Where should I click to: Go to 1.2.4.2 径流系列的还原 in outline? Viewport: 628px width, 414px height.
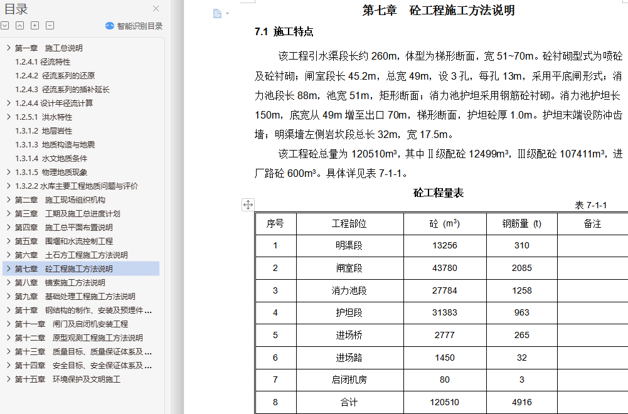tap(55, 76)
